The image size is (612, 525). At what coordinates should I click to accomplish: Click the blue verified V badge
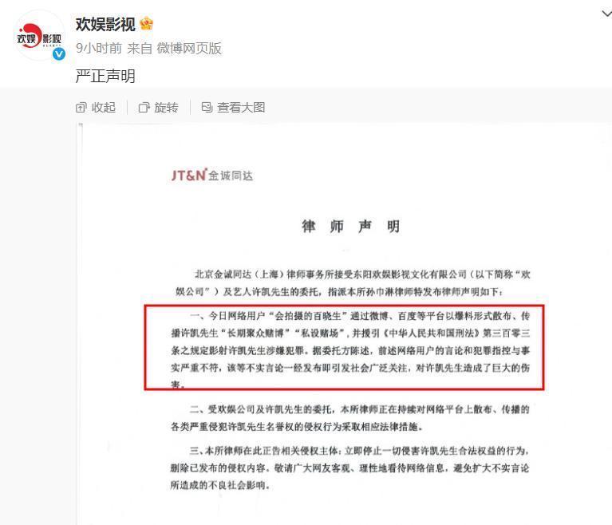(x=59, y=54)
